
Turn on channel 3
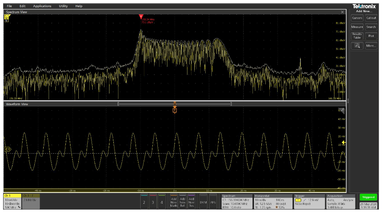pos(153,202)
